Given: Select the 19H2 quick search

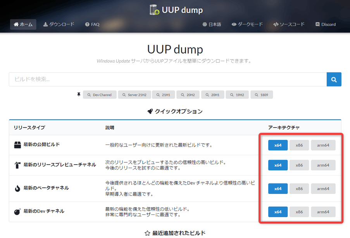Looking at the screenshot, I should 237,95.
